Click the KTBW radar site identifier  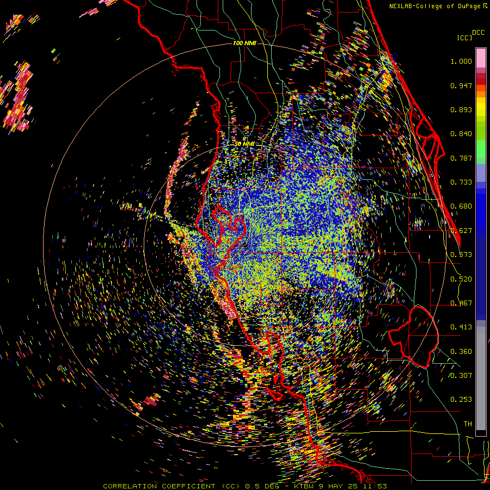[x=305, y=486]
